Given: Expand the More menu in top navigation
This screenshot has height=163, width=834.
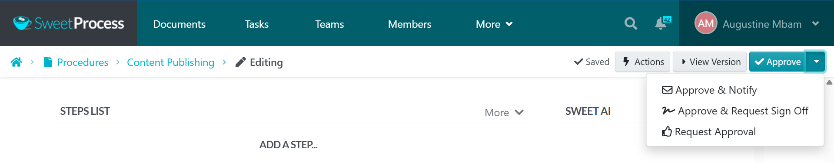Looking at the screenshot, I should pyautogui.click(x=494, y=24).
